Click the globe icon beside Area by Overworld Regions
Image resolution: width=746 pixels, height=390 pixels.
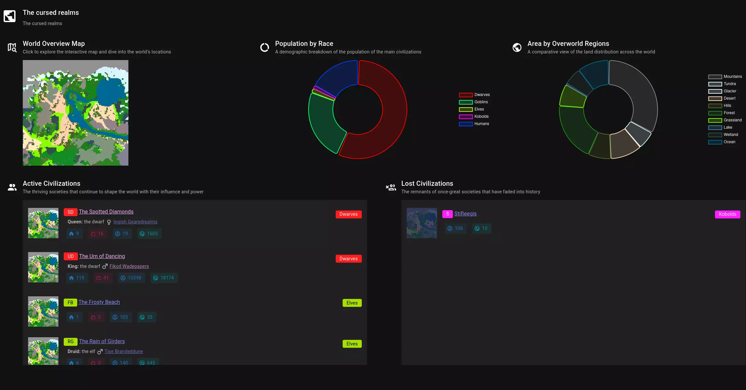tap(517, 48)
